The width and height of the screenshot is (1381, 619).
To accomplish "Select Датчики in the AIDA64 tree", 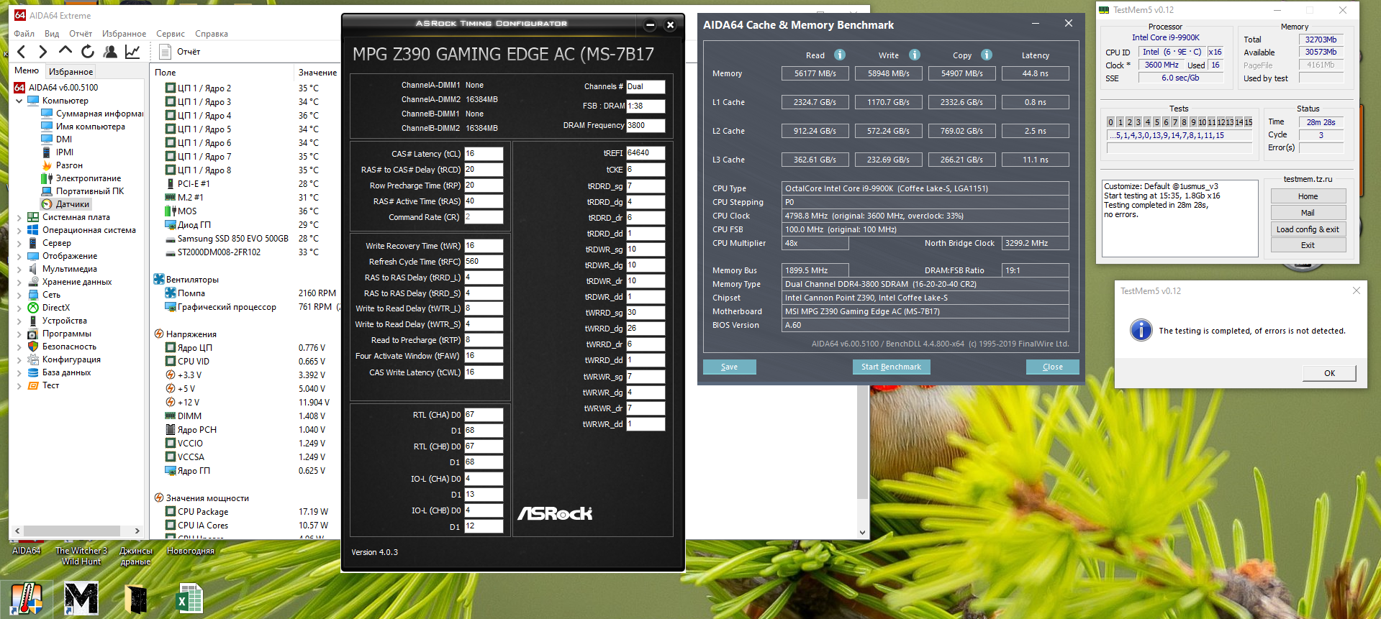I will 73,204.
